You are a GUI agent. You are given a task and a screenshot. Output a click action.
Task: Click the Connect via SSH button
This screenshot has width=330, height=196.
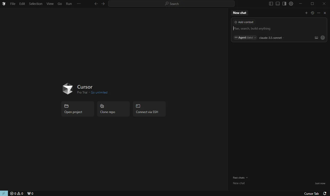pos(149,109)
